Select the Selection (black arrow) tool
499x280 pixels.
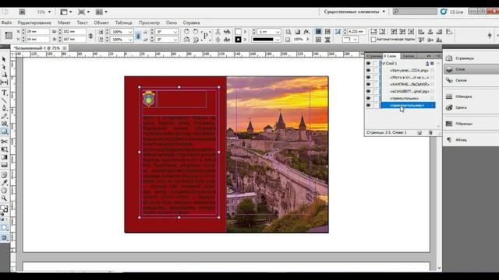click(x=4, y=60)
